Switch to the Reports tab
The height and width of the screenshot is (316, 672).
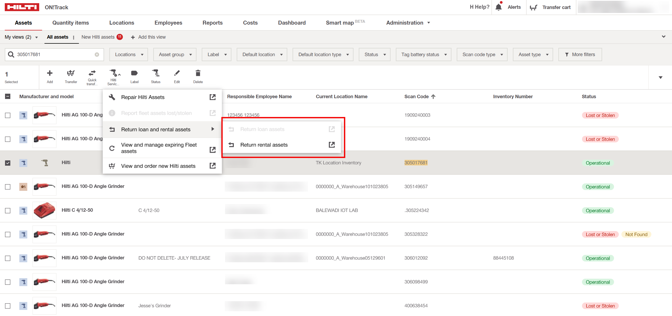213,23
